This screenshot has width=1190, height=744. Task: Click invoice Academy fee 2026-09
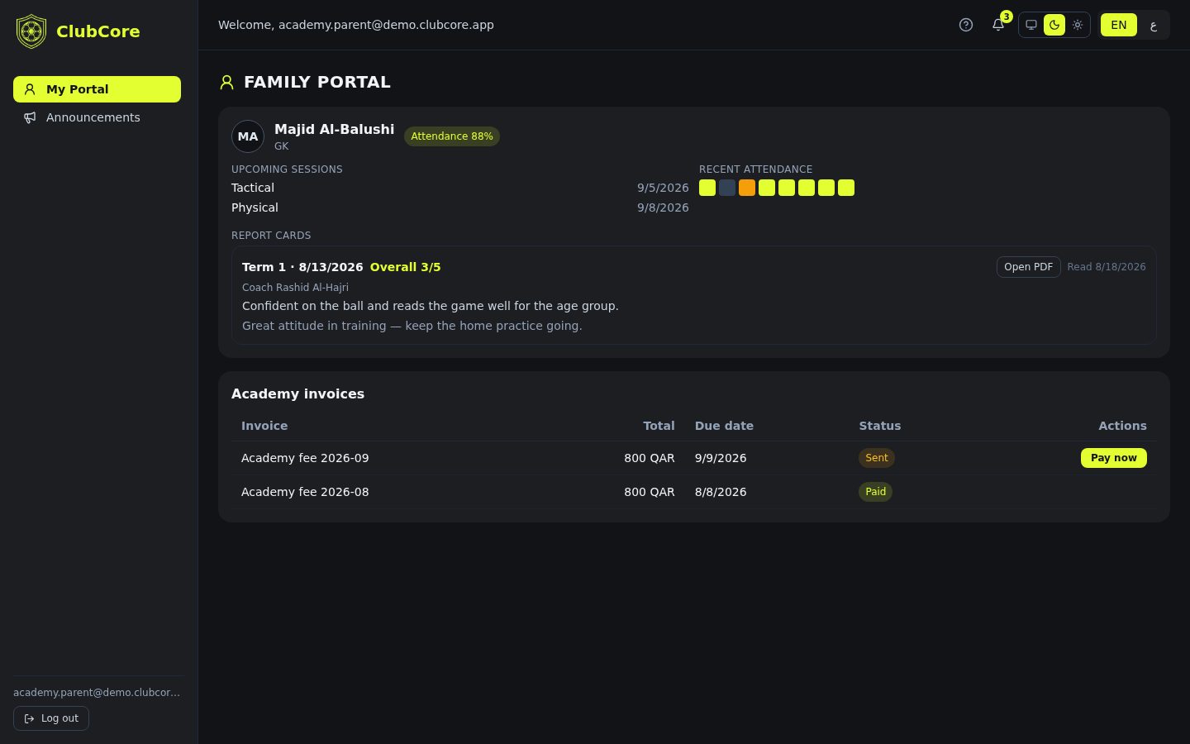pyautogui.click(x=305, y=458)
